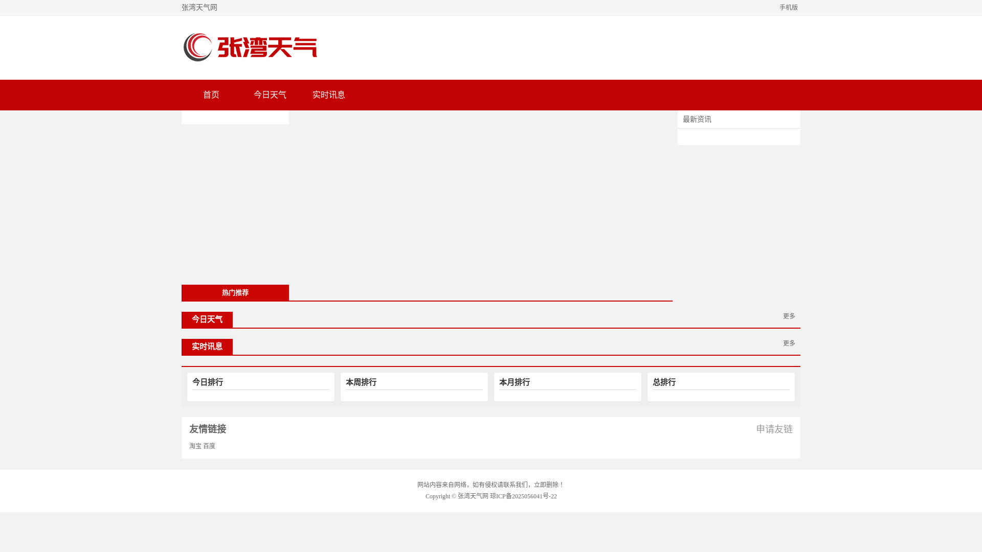Image resolution: width=982 pixels, height=552 pixels.
Task: Open the 实时讯息 navigation item
Action: point(328,95)
